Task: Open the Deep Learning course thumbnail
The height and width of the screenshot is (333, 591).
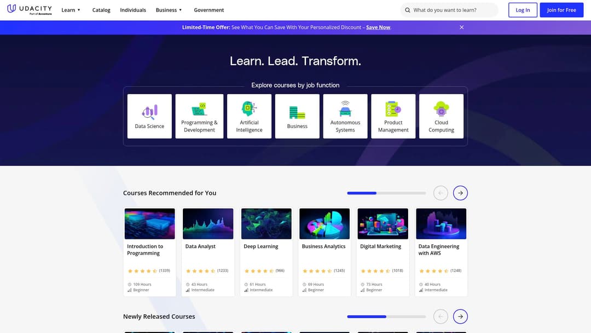Action: (x=266, y=223)
